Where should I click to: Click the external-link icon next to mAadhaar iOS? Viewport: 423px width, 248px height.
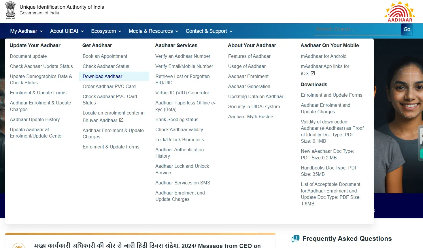pyautogui.click(x=312, y=73)
